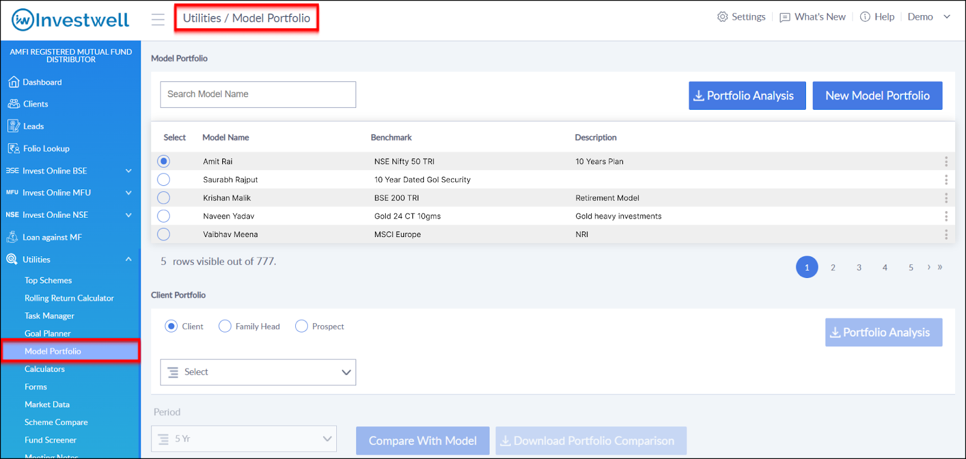Jump to last page double arrow
The height and width of the screenshot is (459, 966).
(940, 267)
